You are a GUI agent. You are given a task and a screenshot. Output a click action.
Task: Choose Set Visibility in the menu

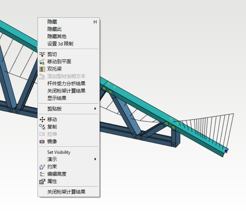68,152
